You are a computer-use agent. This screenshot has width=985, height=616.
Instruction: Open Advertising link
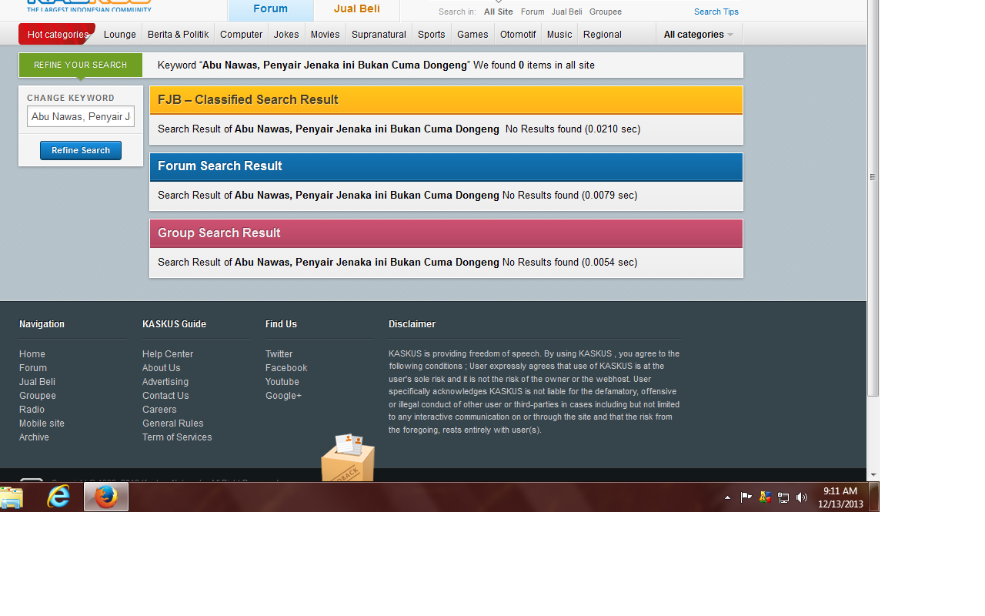click(x=165, y=382)
